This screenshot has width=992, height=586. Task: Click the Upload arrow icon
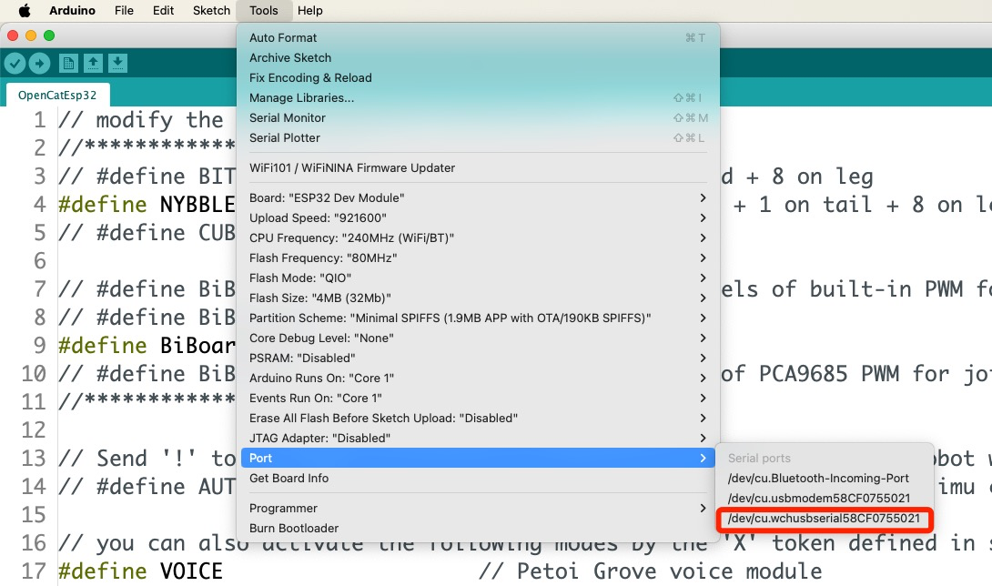point(39,63)
